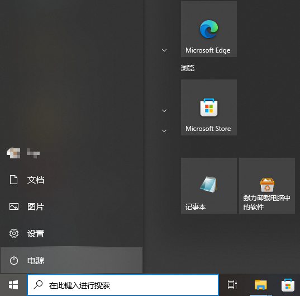Click the magnifier icon in the search box
Screen dimensions: 300x296
pos(38,285)
